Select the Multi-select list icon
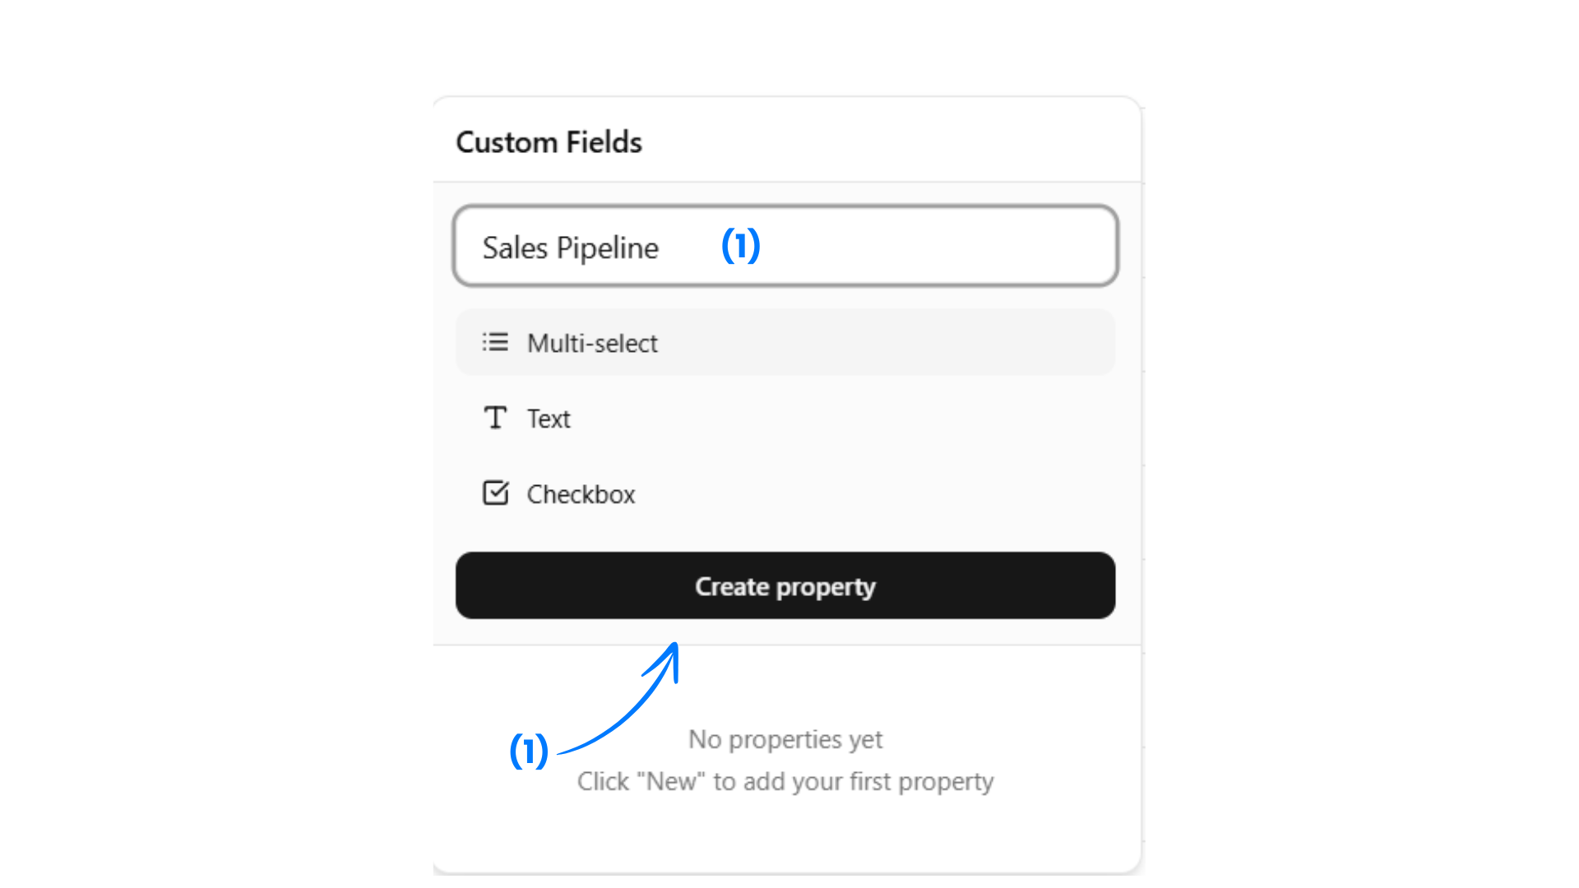The width and height of the screenshot is (1579, 888). click(x=495, y=342)
